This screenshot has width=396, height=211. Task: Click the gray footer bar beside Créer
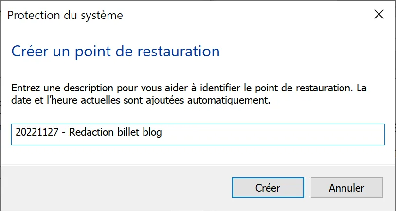(116, 188)
